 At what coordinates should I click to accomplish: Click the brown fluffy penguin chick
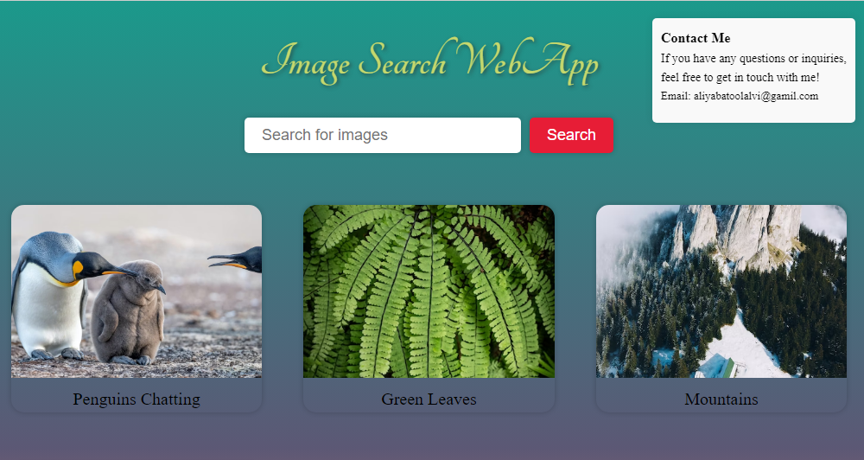pos(128,312)
